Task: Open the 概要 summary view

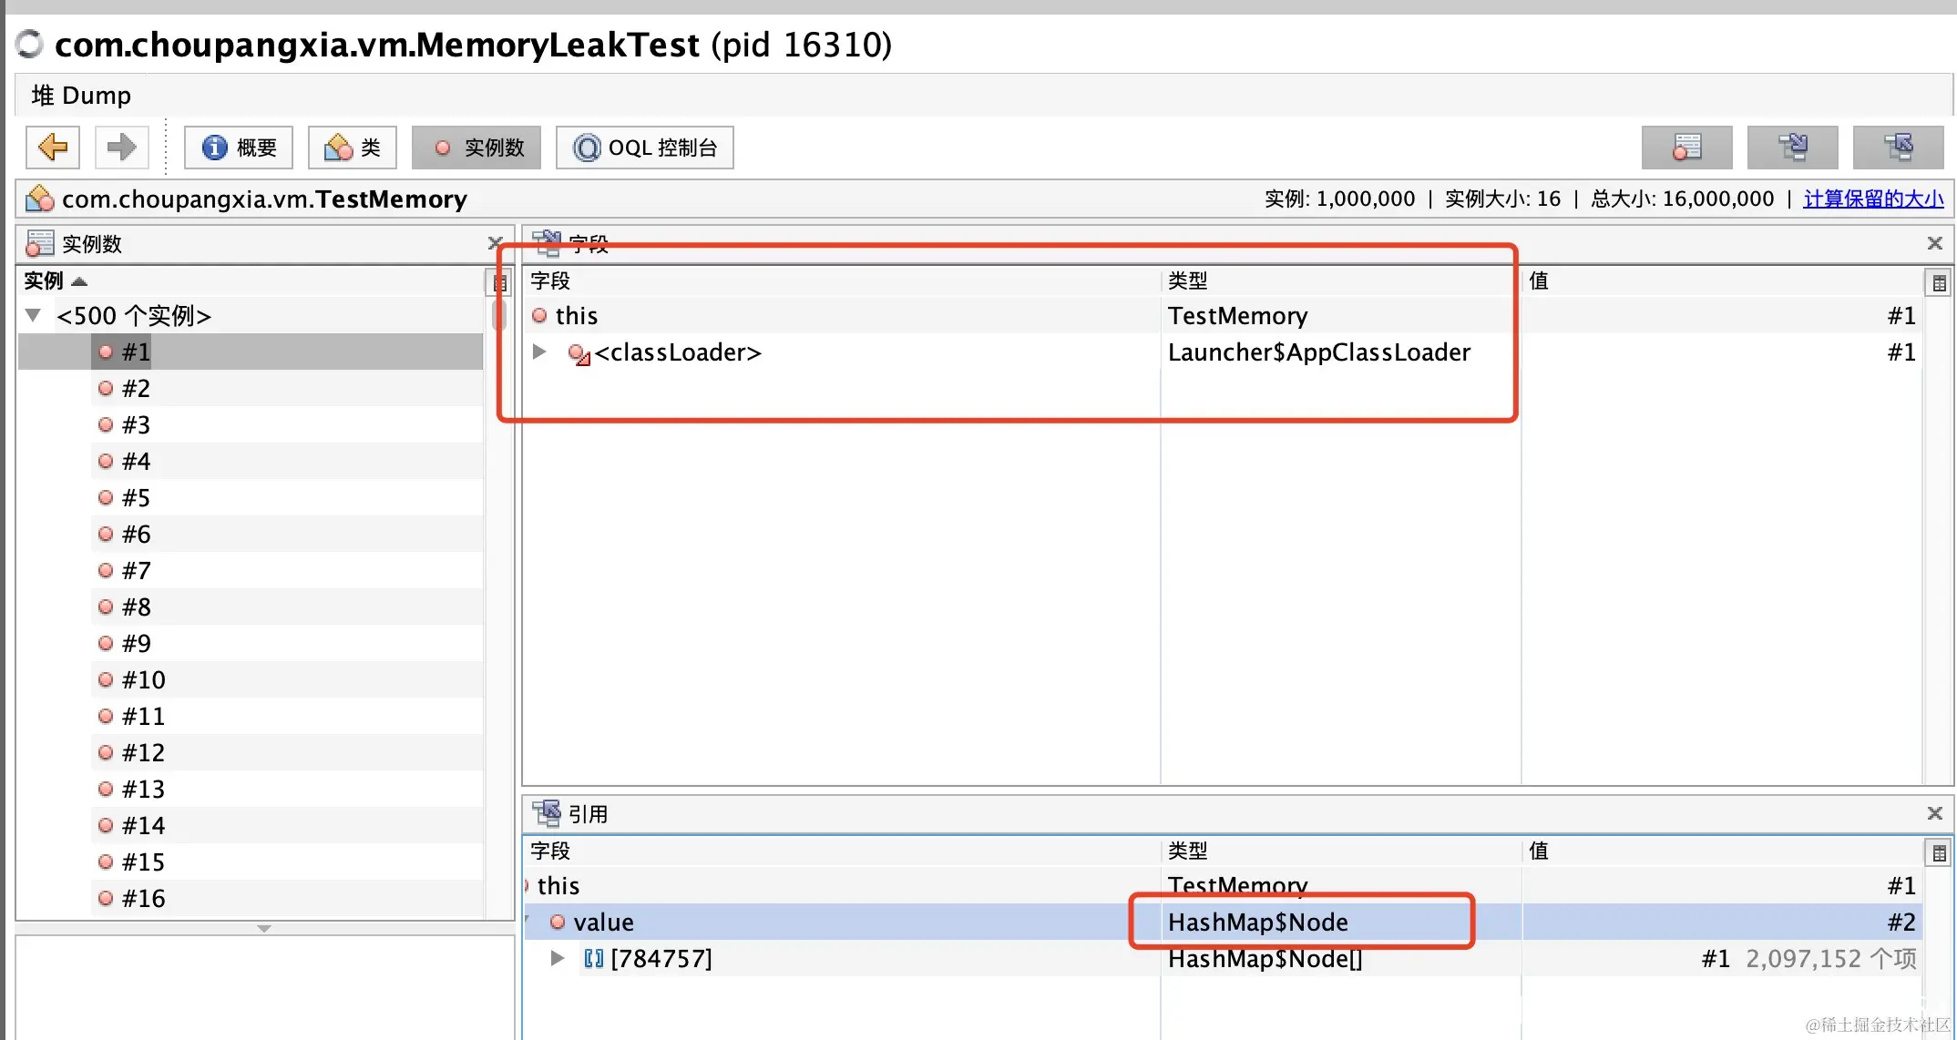Action: tap(239, 148)
